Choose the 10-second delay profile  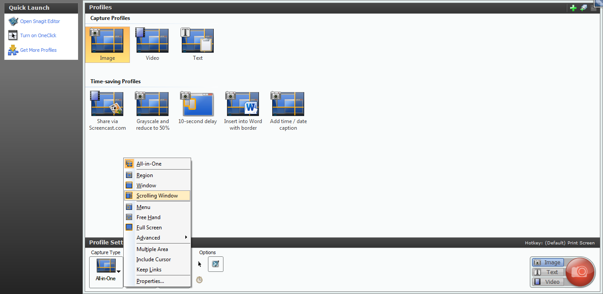pos(197,108)
